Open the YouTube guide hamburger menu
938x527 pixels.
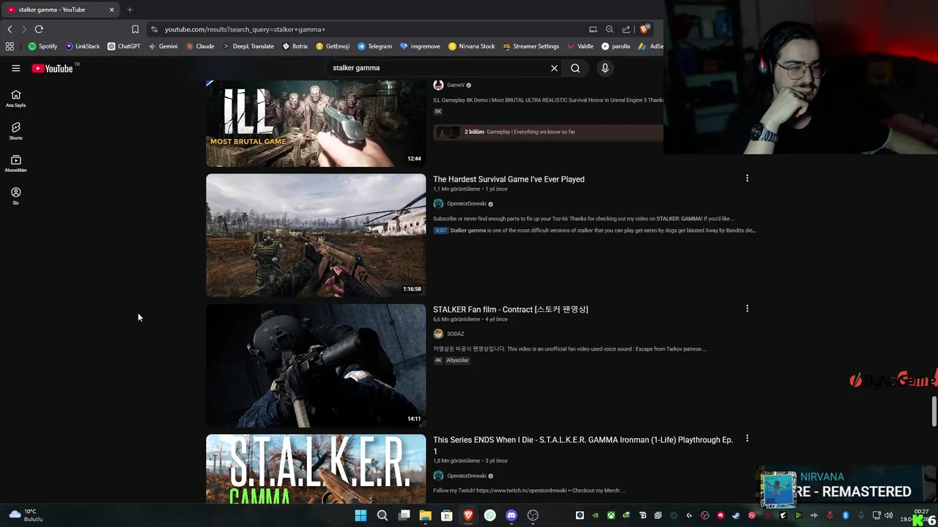pyautogui.click(x=15, y=68)
